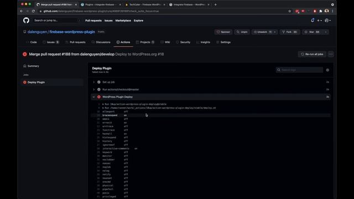Open Marketplace from top navigation
Screen dimensions: 354x199
[123, 20]
